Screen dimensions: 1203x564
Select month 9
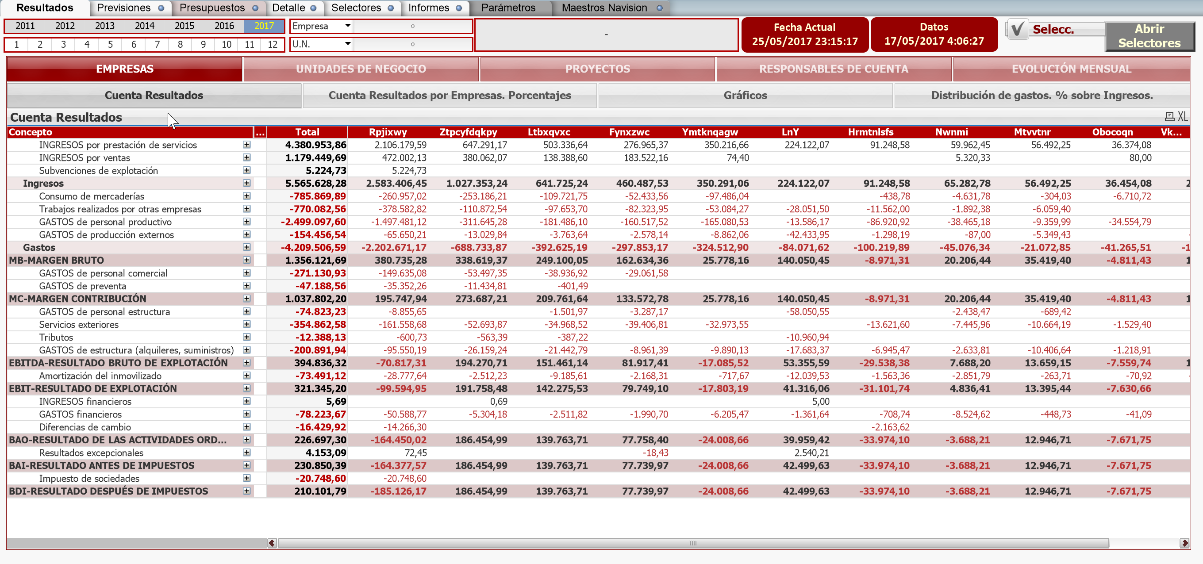point(203,44)
